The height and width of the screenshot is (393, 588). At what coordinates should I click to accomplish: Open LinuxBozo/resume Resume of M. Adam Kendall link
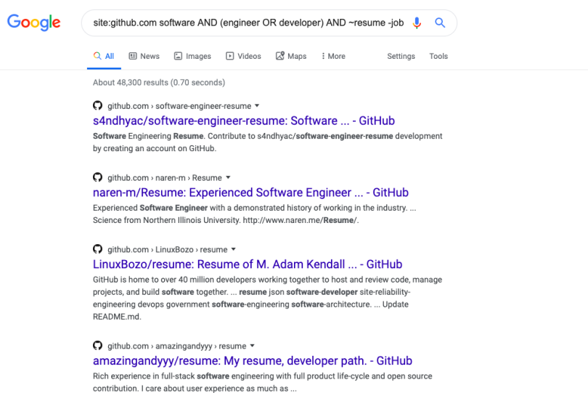(x=248, y=264)
